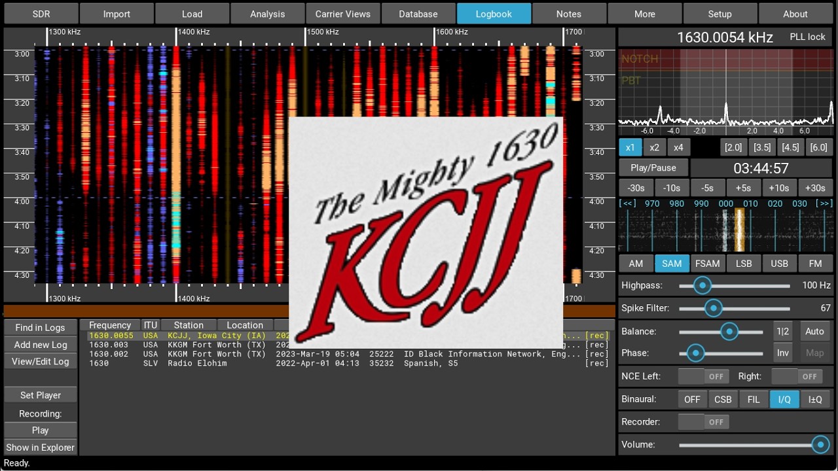
Task: Open the Notes tab
Action: [569, 14]
